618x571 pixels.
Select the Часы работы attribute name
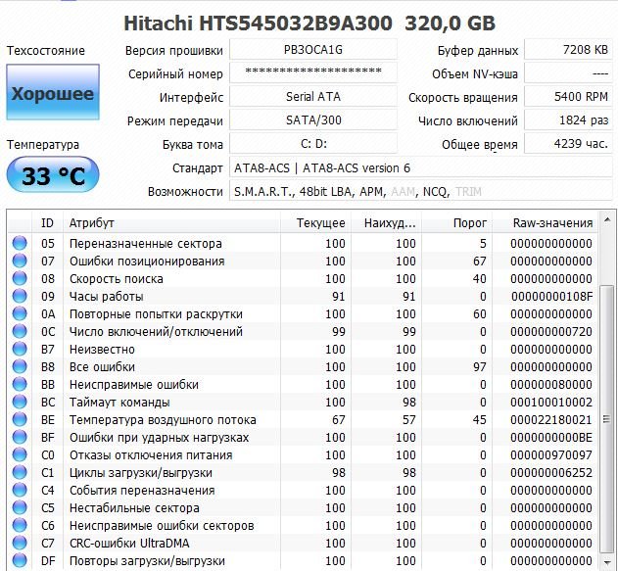point(107,297)
